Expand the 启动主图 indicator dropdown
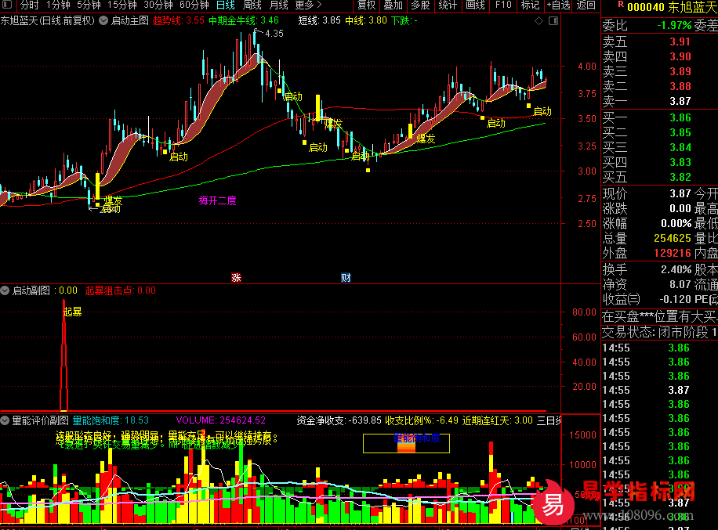 [104, 20]
